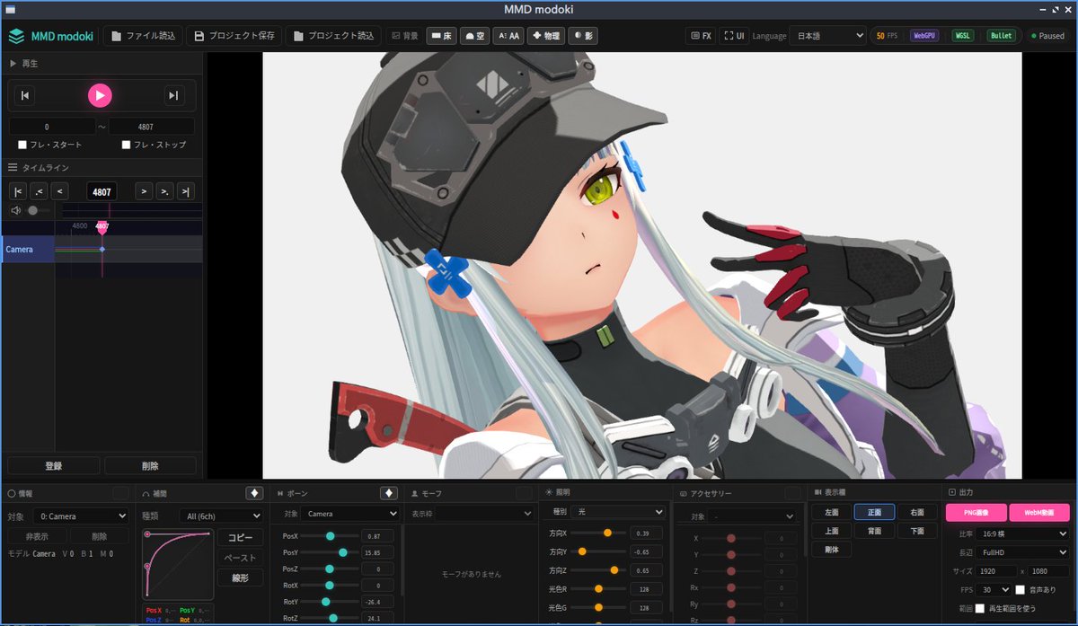Screen dimensions: 1078x626
Task: Mute audio with the speaker icon
Action: coord(15,210)
